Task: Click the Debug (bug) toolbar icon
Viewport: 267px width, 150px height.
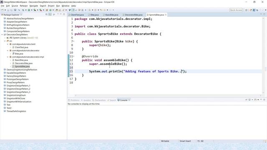Action: pos(23,10)
